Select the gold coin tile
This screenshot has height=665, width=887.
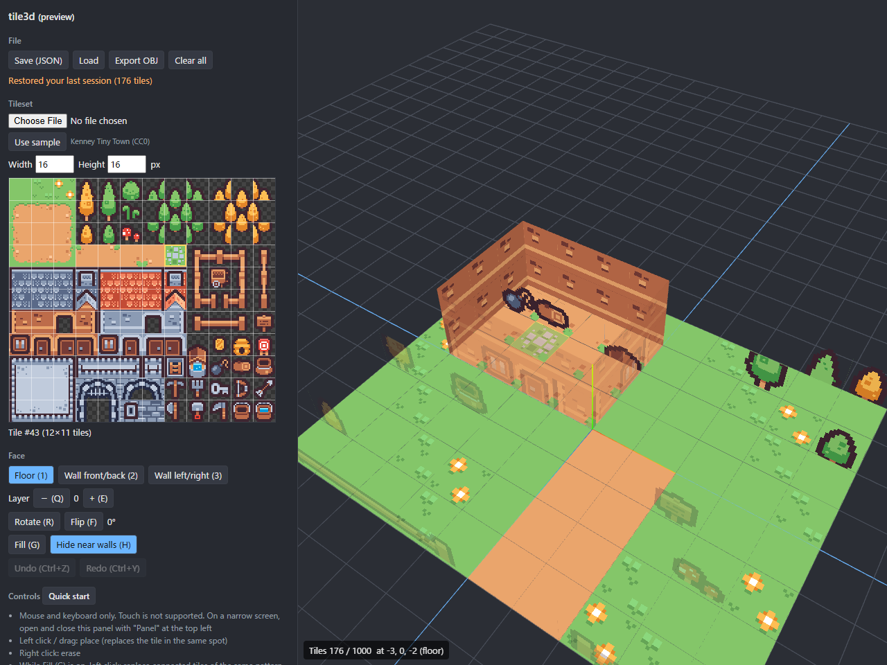pyautogui.click(x=220, y=345)
